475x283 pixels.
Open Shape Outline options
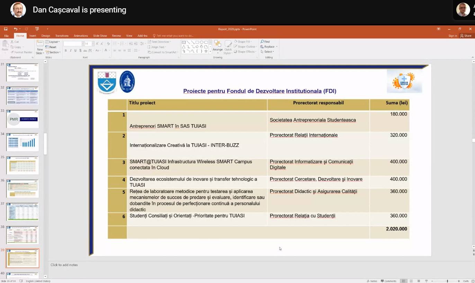pyautogui.click(x=245, y=47)
